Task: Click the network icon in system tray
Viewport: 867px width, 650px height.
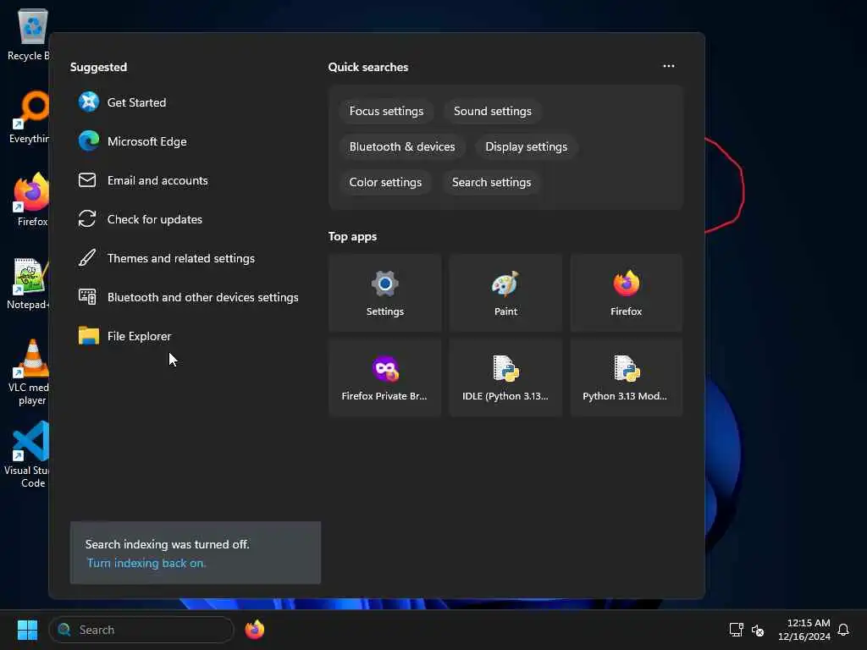Action: point(736,630)
